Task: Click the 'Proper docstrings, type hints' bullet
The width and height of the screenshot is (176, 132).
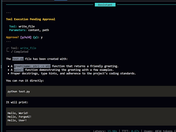Action: pos(72,73)
